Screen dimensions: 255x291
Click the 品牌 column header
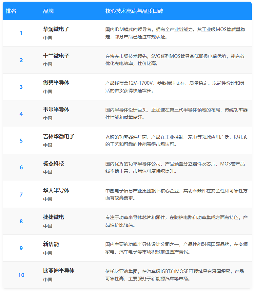(x=48, y=11)
